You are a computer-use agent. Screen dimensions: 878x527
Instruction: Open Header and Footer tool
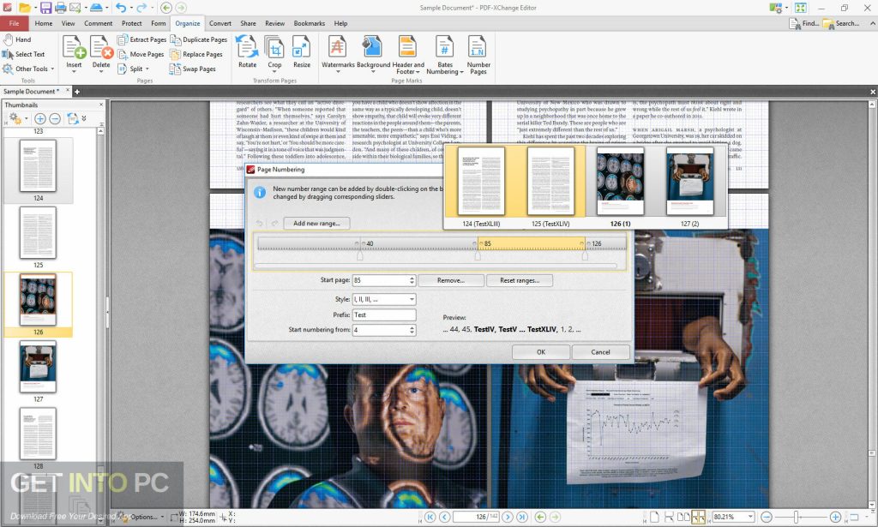pos(407,54)
